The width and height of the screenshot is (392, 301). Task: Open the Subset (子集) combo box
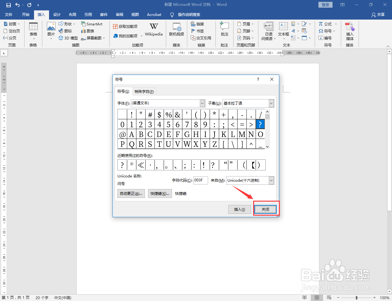pos(248,103)
